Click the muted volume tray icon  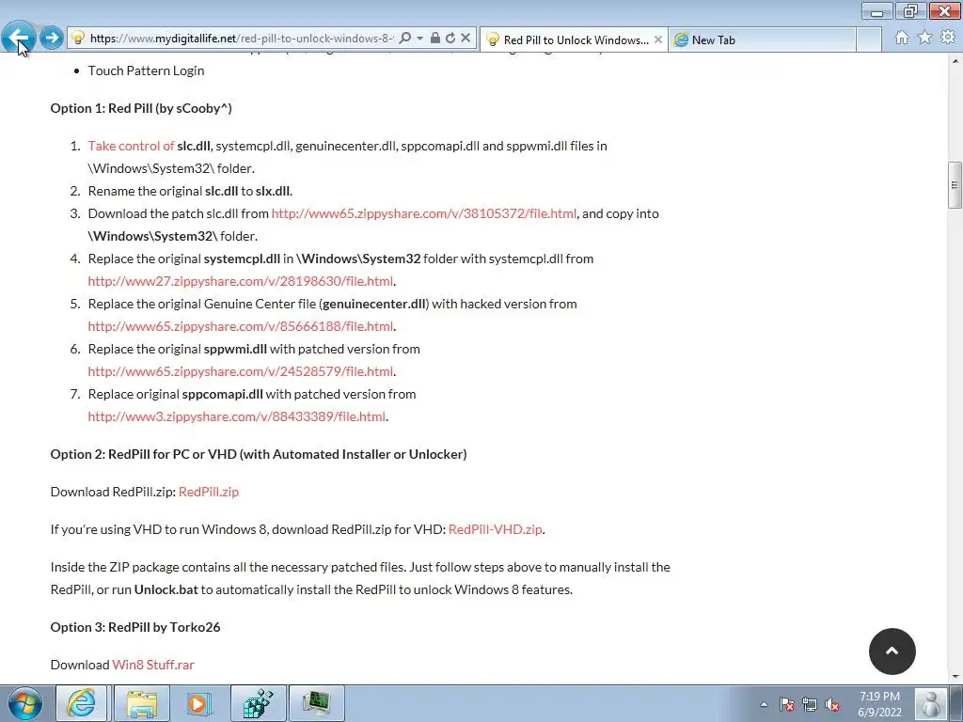(832, 704)
